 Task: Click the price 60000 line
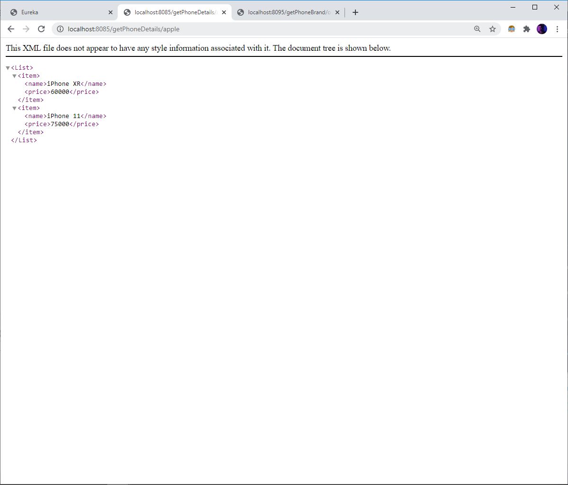point(62,92)
